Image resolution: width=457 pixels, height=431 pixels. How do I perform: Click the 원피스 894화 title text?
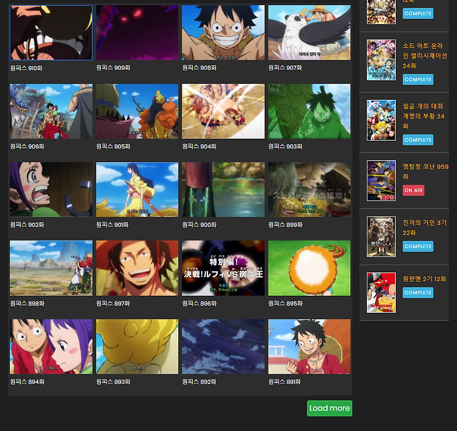27,382
